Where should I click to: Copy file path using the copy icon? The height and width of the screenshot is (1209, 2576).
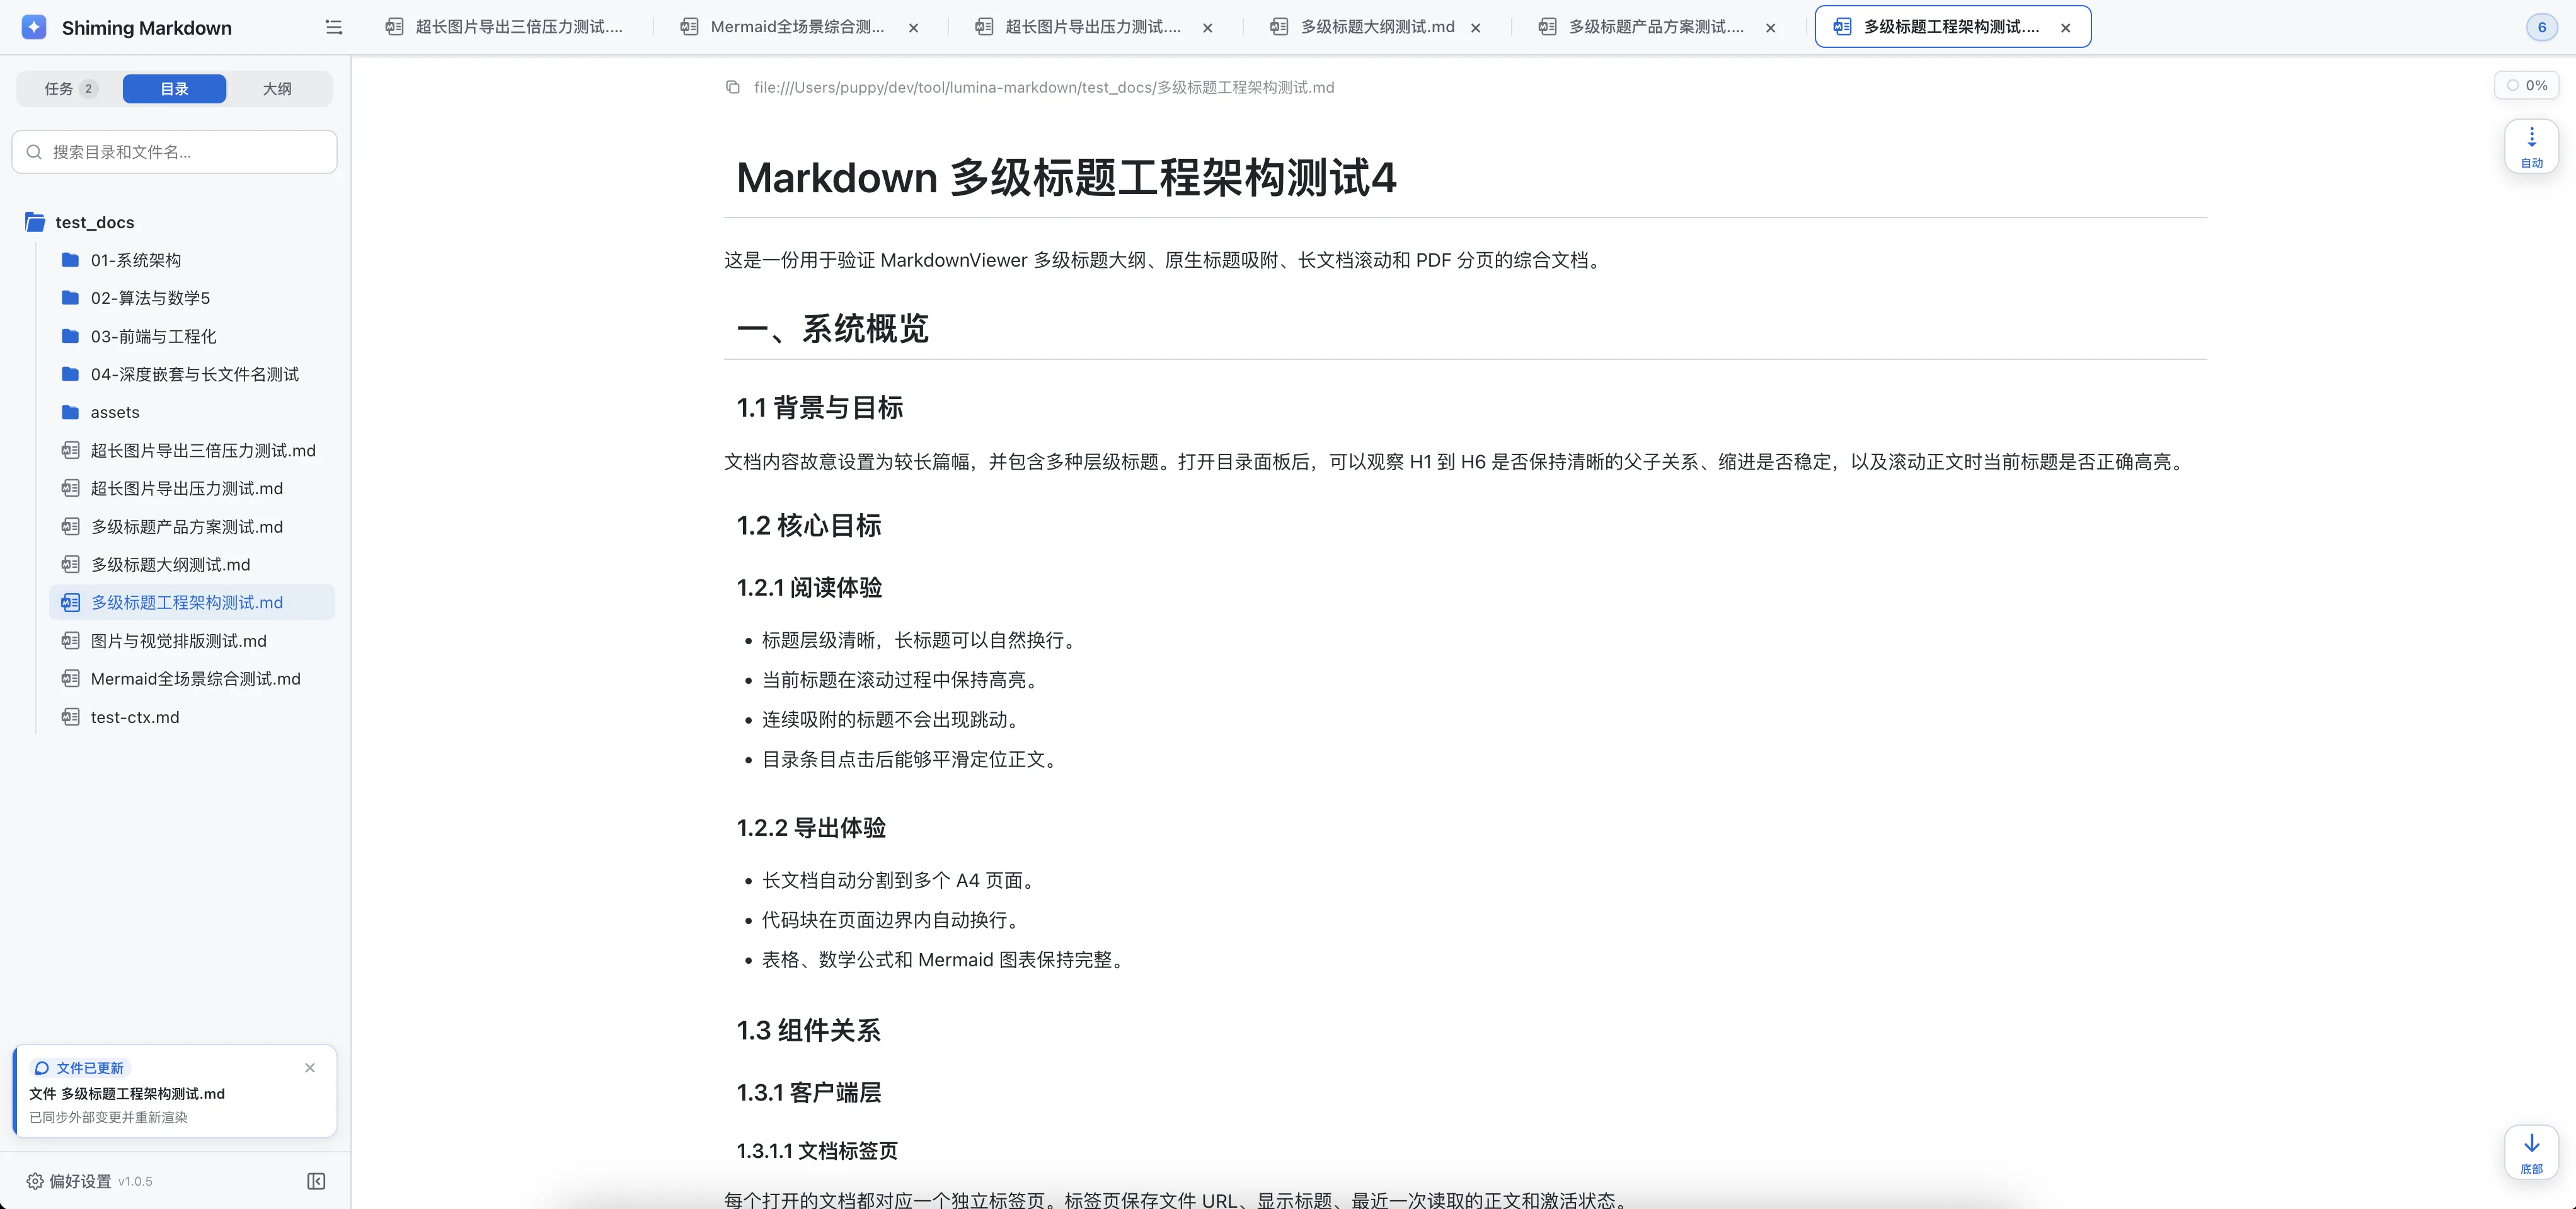point(733,87)
